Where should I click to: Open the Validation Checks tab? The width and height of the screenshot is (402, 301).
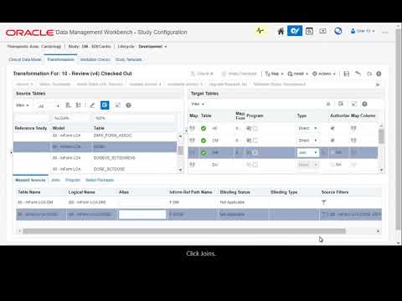click(95, 59)
